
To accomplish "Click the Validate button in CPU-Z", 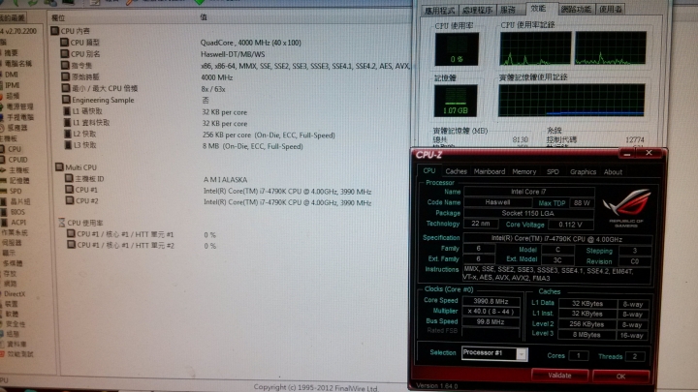I will pyautogui.click(x=559, y=376).
